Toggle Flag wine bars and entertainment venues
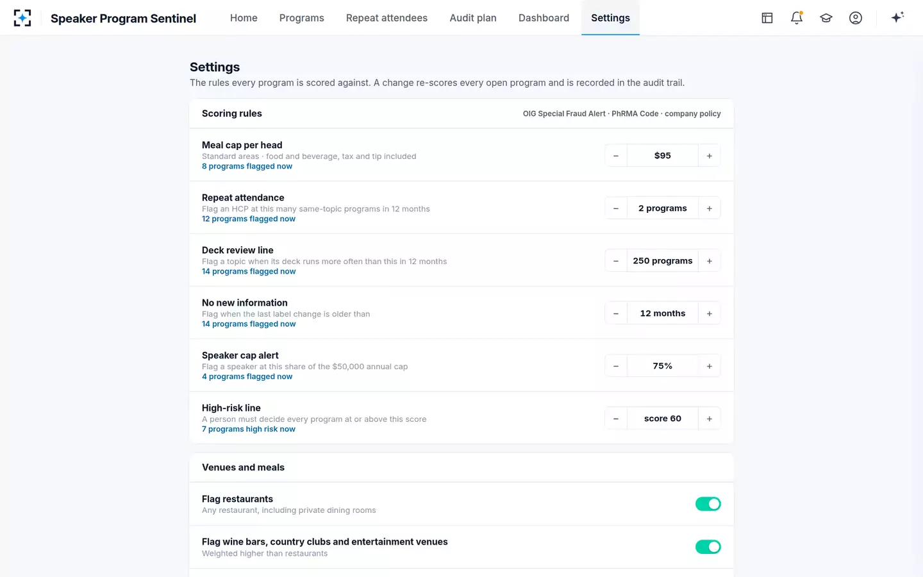Image resolution: width=923 pixels, height=577 pixels. 708,547
